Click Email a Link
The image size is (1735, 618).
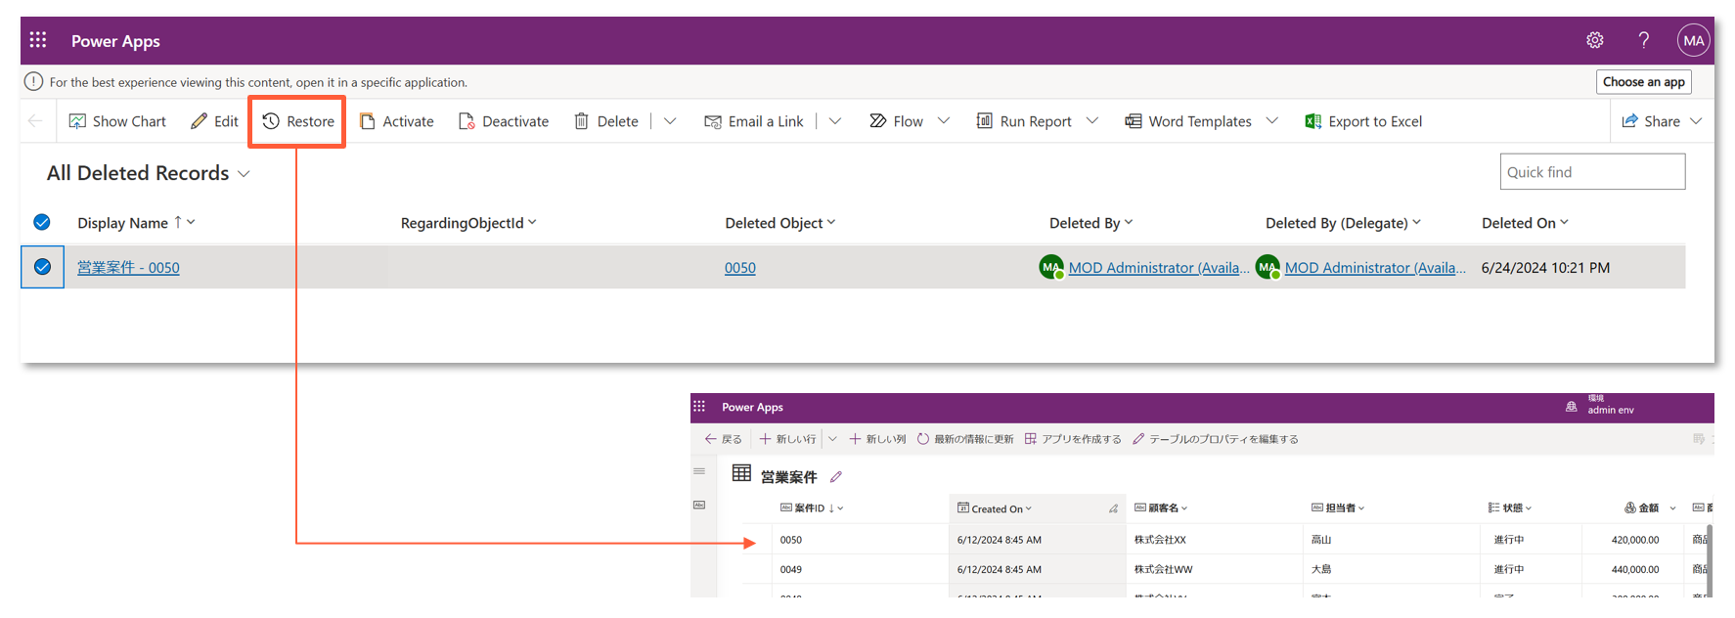[x=754, y=121]
